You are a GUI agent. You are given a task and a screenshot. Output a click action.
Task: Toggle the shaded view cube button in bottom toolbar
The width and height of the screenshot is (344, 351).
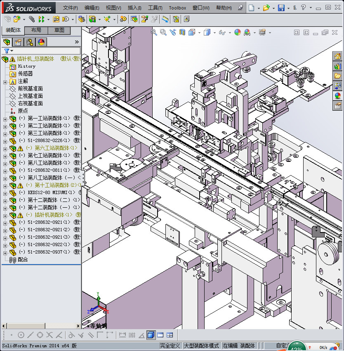pyautogui.click(x=151, y=335)
